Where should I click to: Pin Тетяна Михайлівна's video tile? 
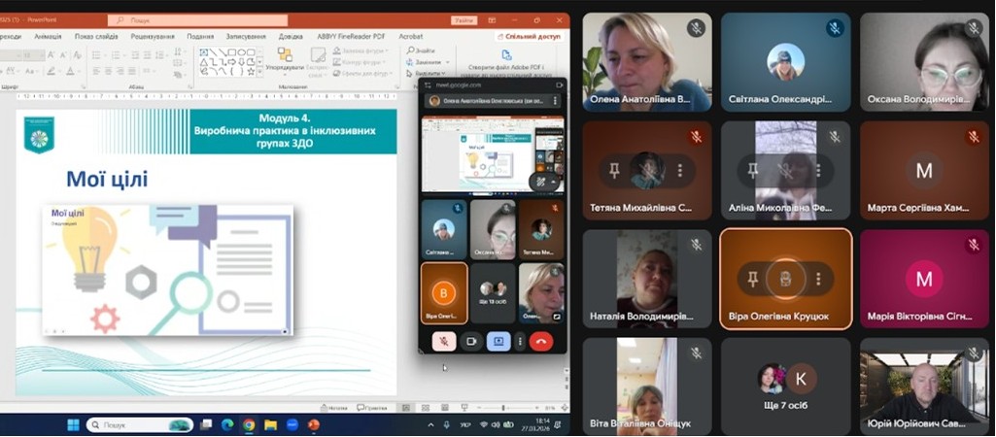click(x=613, y=171)
